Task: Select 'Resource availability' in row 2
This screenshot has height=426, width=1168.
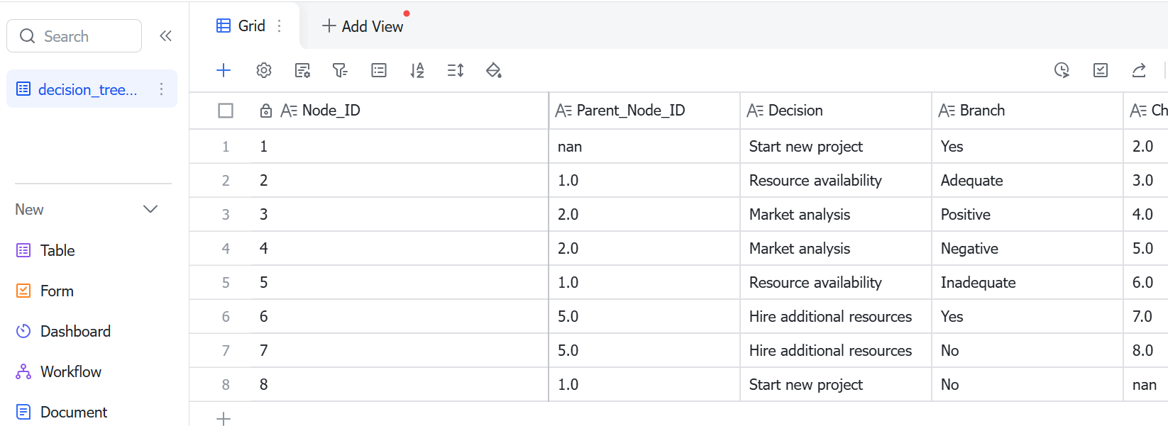Action: point(836,180)
